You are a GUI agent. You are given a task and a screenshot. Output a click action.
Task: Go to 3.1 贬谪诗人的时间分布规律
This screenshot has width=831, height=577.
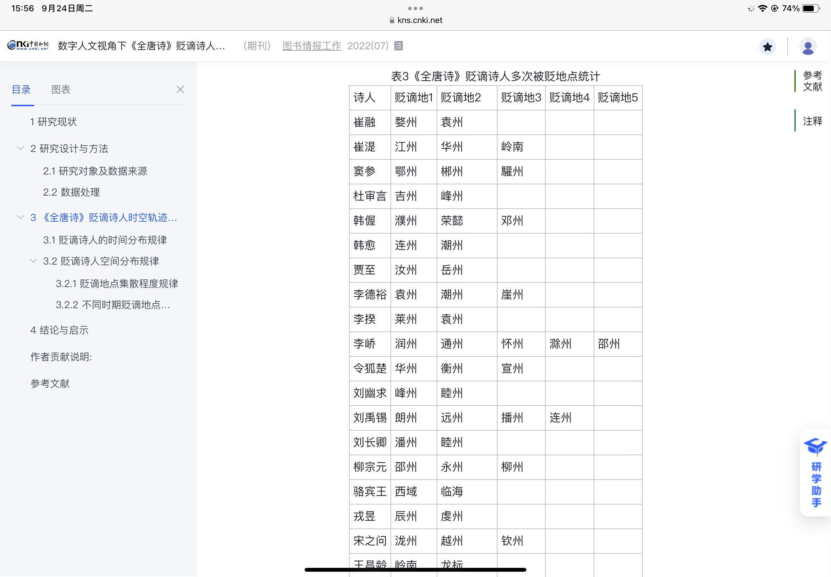105,240
